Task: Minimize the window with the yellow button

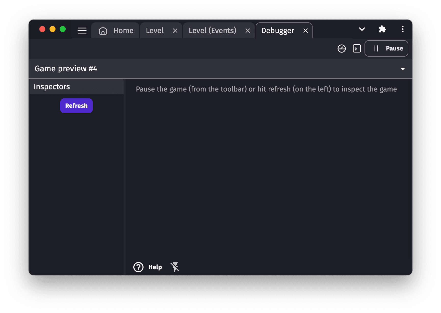Action: click(53, 29)
